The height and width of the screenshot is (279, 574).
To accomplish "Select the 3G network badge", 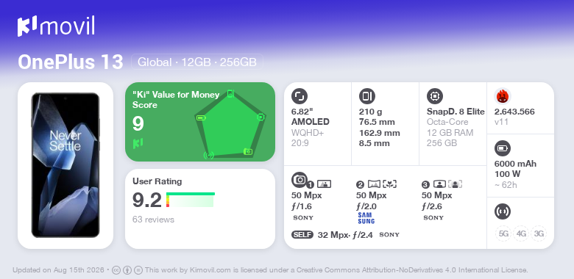I will point(539,233).
